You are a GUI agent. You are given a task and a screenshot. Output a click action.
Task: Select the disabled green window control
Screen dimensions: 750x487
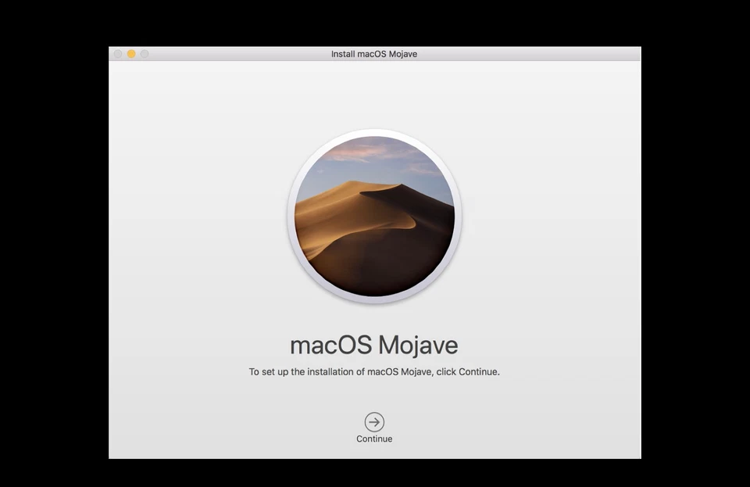144,54
